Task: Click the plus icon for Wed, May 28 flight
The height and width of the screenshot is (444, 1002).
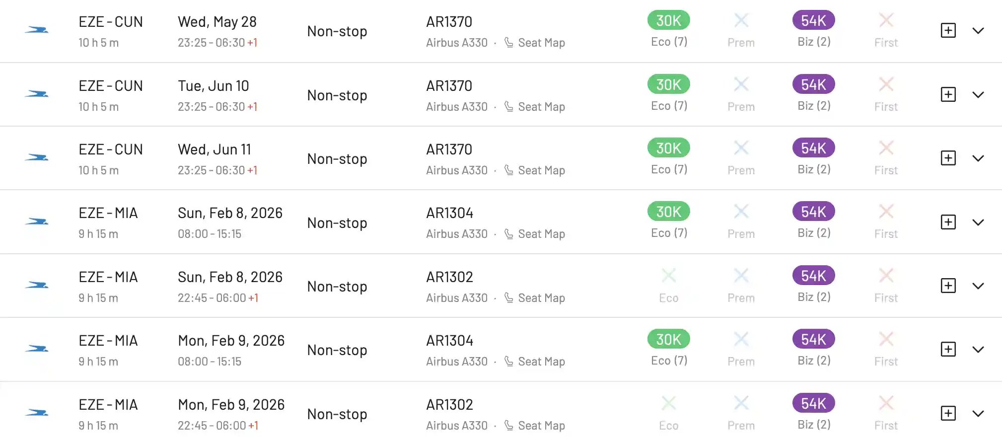Action: tap(948, 31)
